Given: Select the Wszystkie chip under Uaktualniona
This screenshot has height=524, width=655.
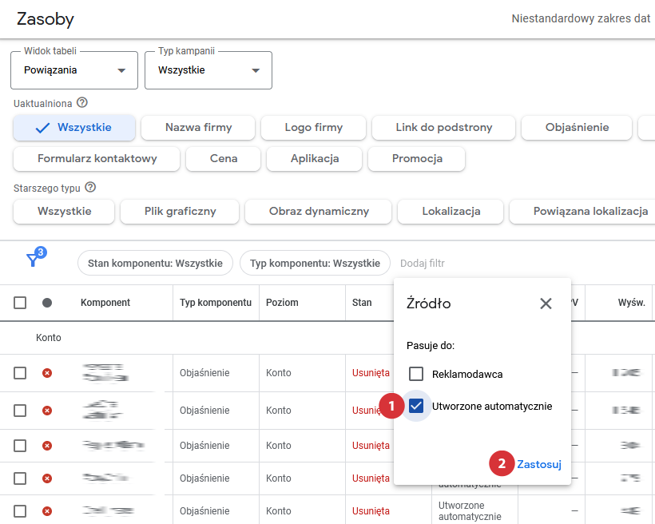Looking at the screenshot, I should point(74,128).
